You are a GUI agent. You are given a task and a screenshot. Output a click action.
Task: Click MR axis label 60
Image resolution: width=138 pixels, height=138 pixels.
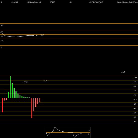134,86
